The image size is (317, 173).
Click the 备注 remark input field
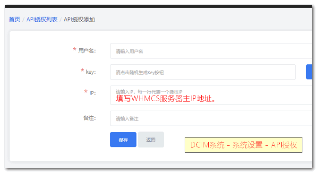tap(211, 118)
